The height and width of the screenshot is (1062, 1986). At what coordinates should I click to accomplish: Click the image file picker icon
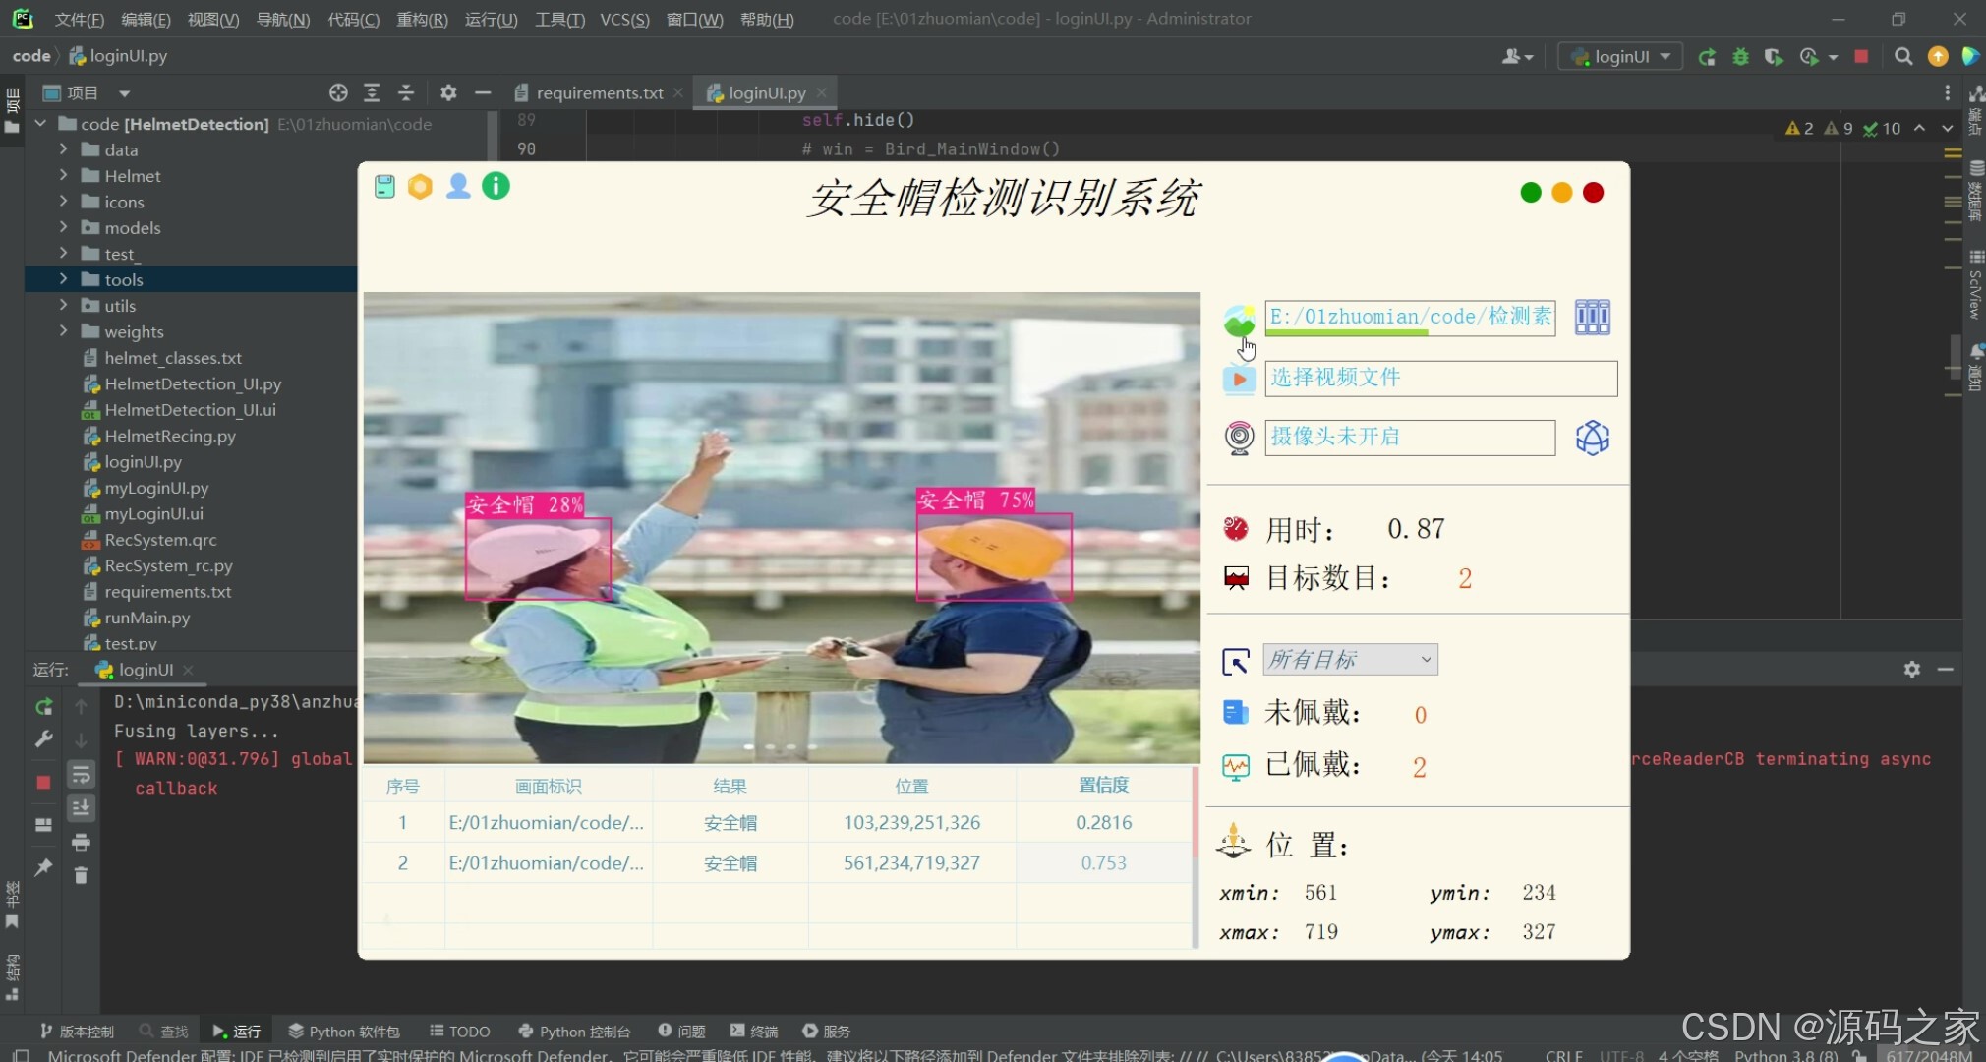coord(1239,320)
